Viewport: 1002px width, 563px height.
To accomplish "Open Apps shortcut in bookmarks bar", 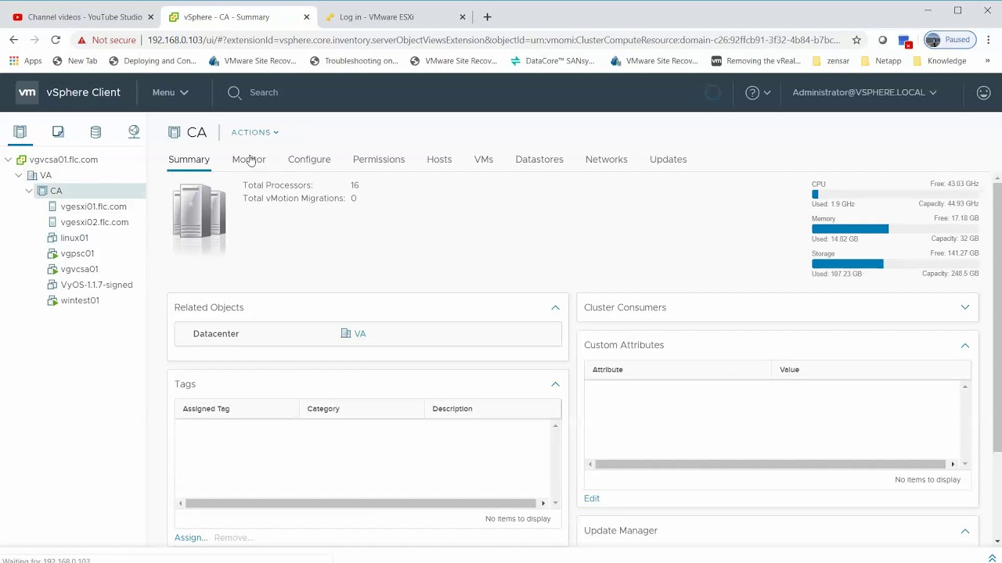I will point(26,61).
